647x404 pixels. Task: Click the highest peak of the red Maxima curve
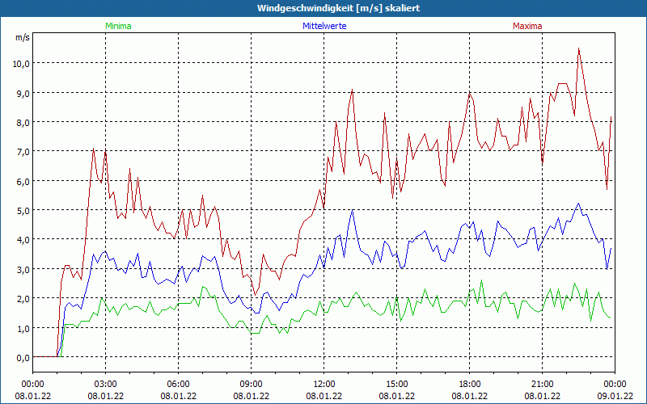(x=578, y=48)
